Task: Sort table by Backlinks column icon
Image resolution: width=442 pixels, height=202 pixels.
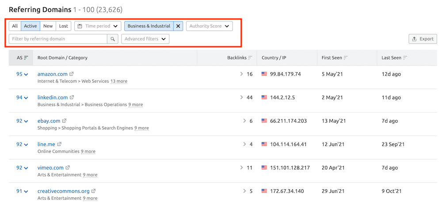Action: pyautogui.click(x=251, y=58)
